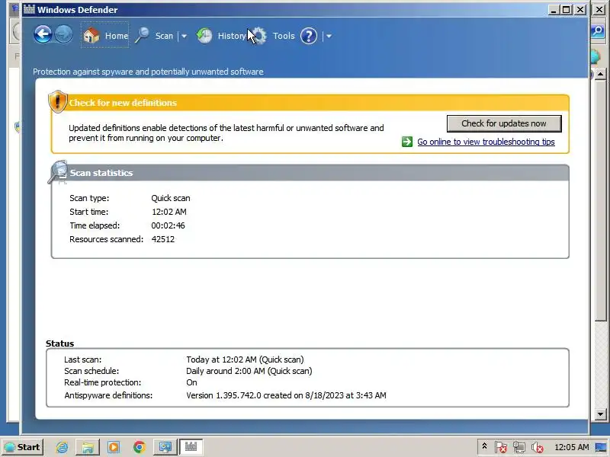Click the Windows Defender taskbar button
This screenshot has width=610, height=457.
(x=191, y=447)
